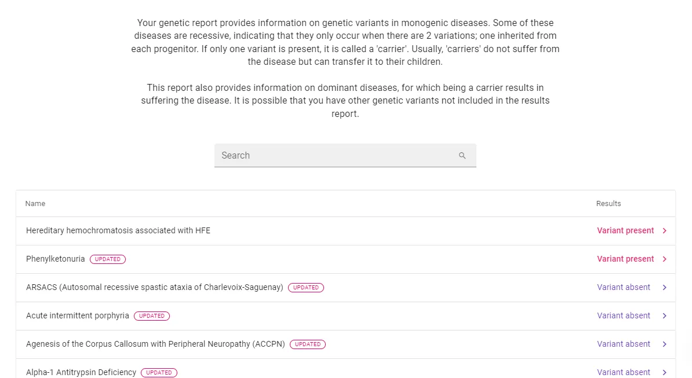
Task: Select 'Variant present' next to Phenylketonuria
Action: [625, 259]
